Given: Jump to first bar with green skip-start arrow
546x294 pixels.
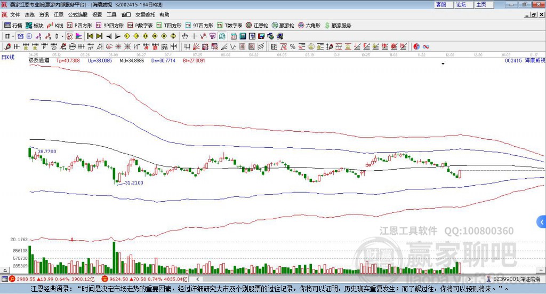Looking at the screenshot, I should pos(90,36).
